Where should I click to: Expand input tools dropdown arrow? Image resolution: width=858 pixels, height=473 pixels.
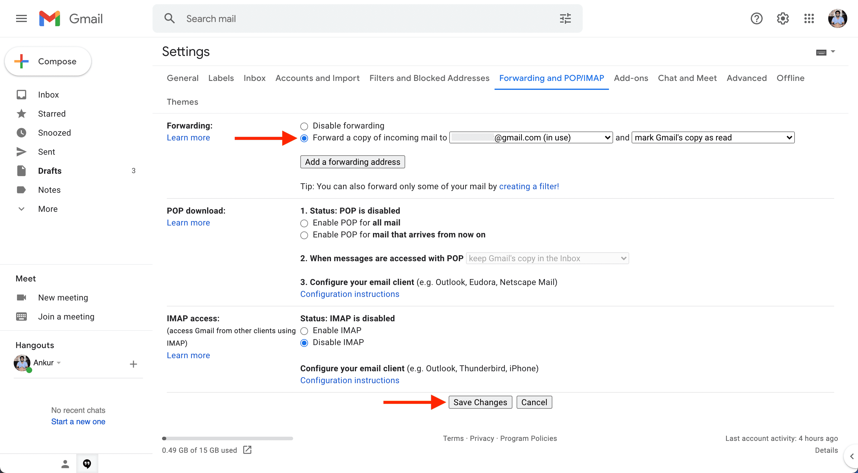[x=833, y=51]
